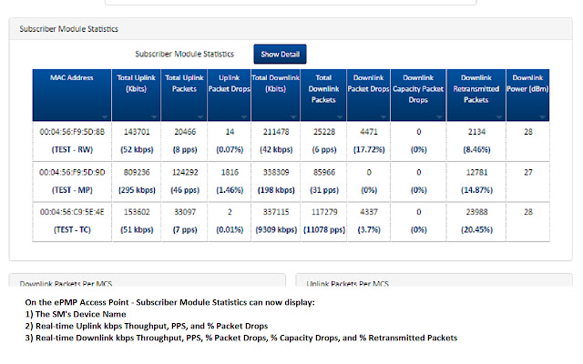The height and width of the screenshot is (364, 583).
Task: Select MAC address 00:04:56:F9:5D:9D
Action: click(72, 172)
